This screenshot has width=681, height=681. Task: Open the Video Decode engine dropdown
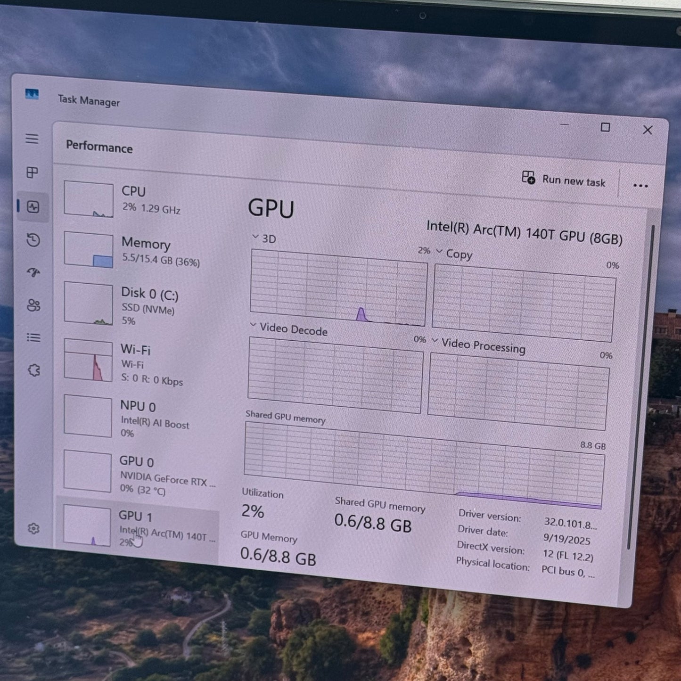(253, 326)
